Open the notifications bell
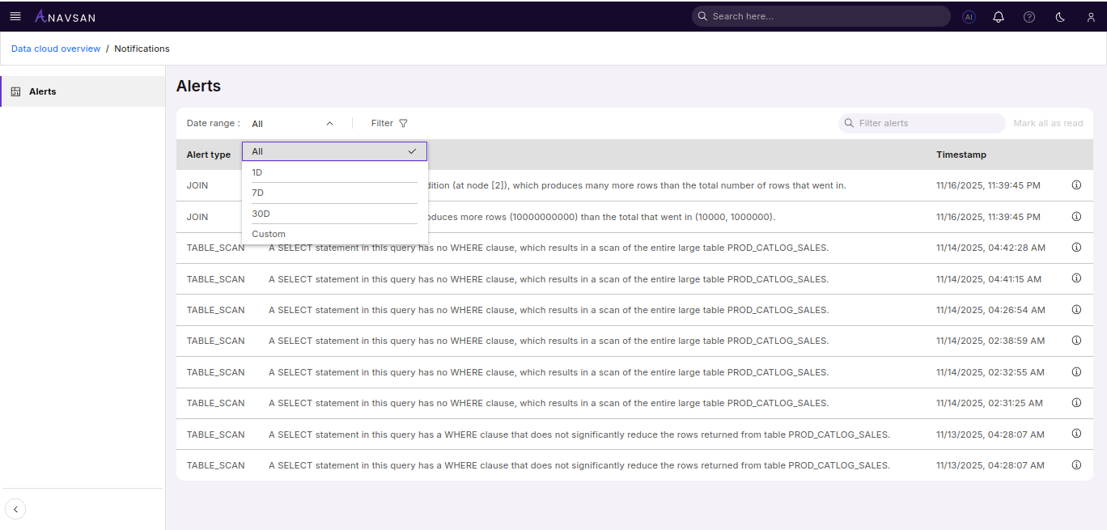This screenshot has height=530, width=1107. [999, 17]
